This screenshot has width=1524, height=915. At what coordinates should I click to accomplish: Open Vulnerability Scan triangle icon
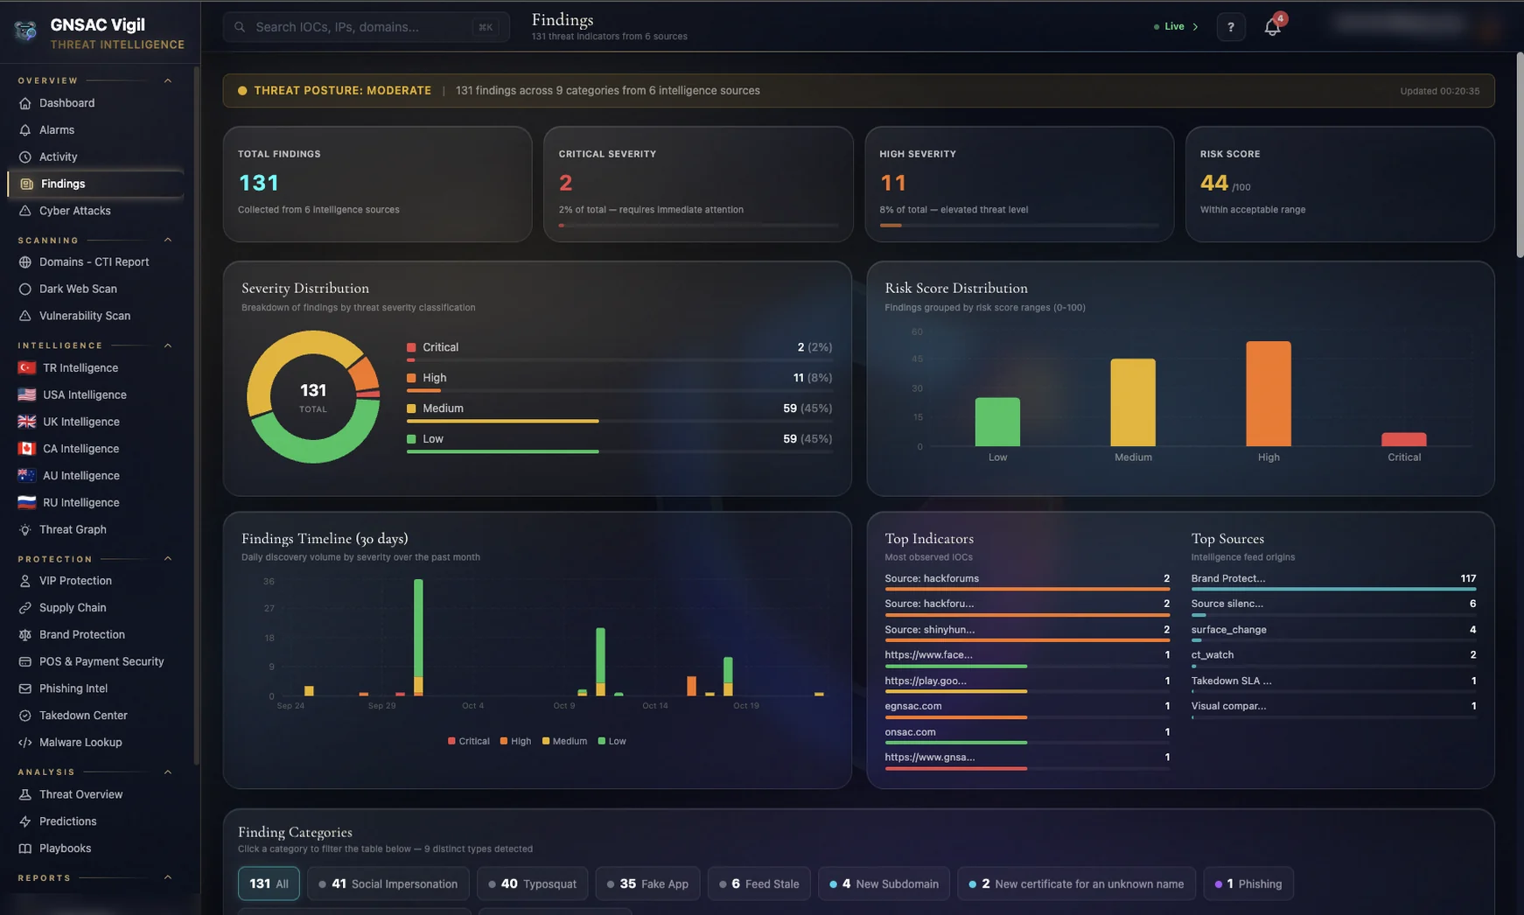pyautogui.click(x=25, y=316)
